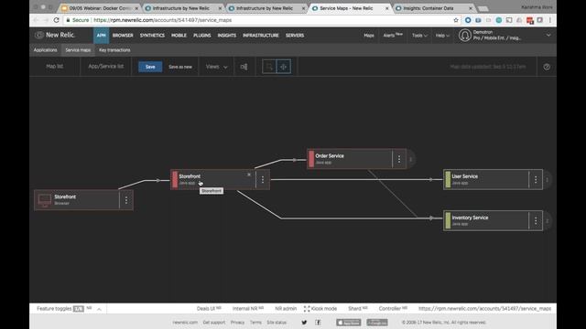The image size is (586, 329).
Task: Open the Deals UI link
Action: (209, 309)
